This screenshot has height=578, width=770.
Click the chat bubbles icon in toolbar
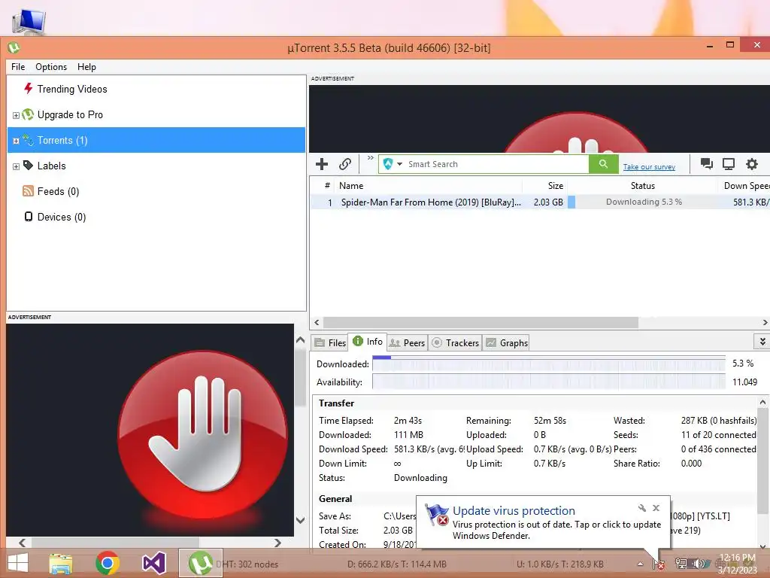click(x=707, y=163)
